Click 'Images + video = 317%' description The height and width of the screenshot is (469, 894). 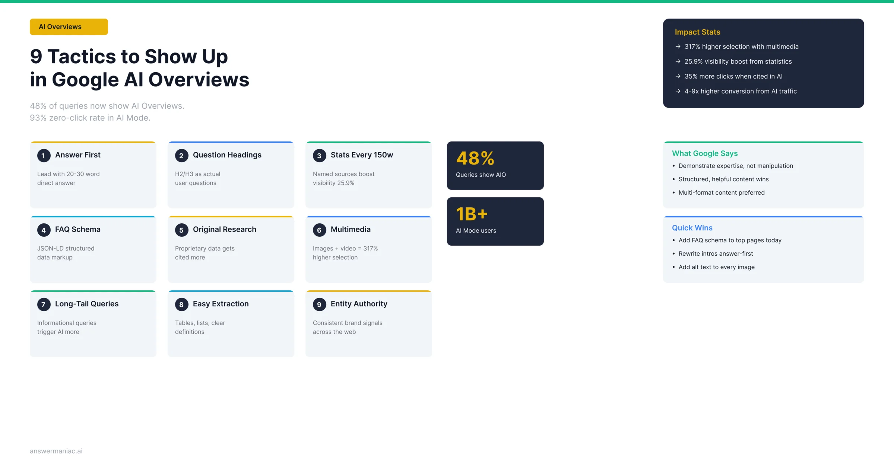pos(345,253)
